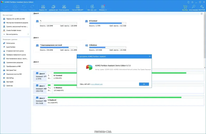Select small 128MB partition on Диск 0 map
206x134 pixels.
point(49,76)
